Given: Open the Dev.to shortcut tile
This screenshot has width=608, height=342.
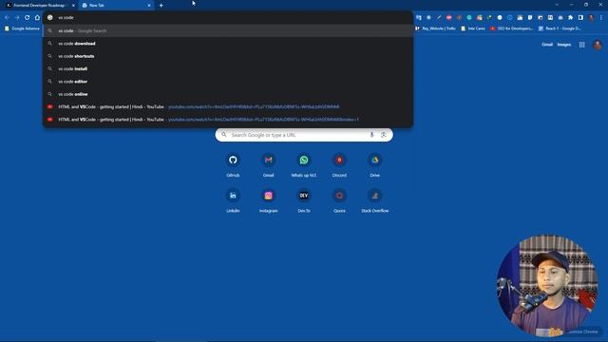Looking at the screenshot, I should click(304, 200).
